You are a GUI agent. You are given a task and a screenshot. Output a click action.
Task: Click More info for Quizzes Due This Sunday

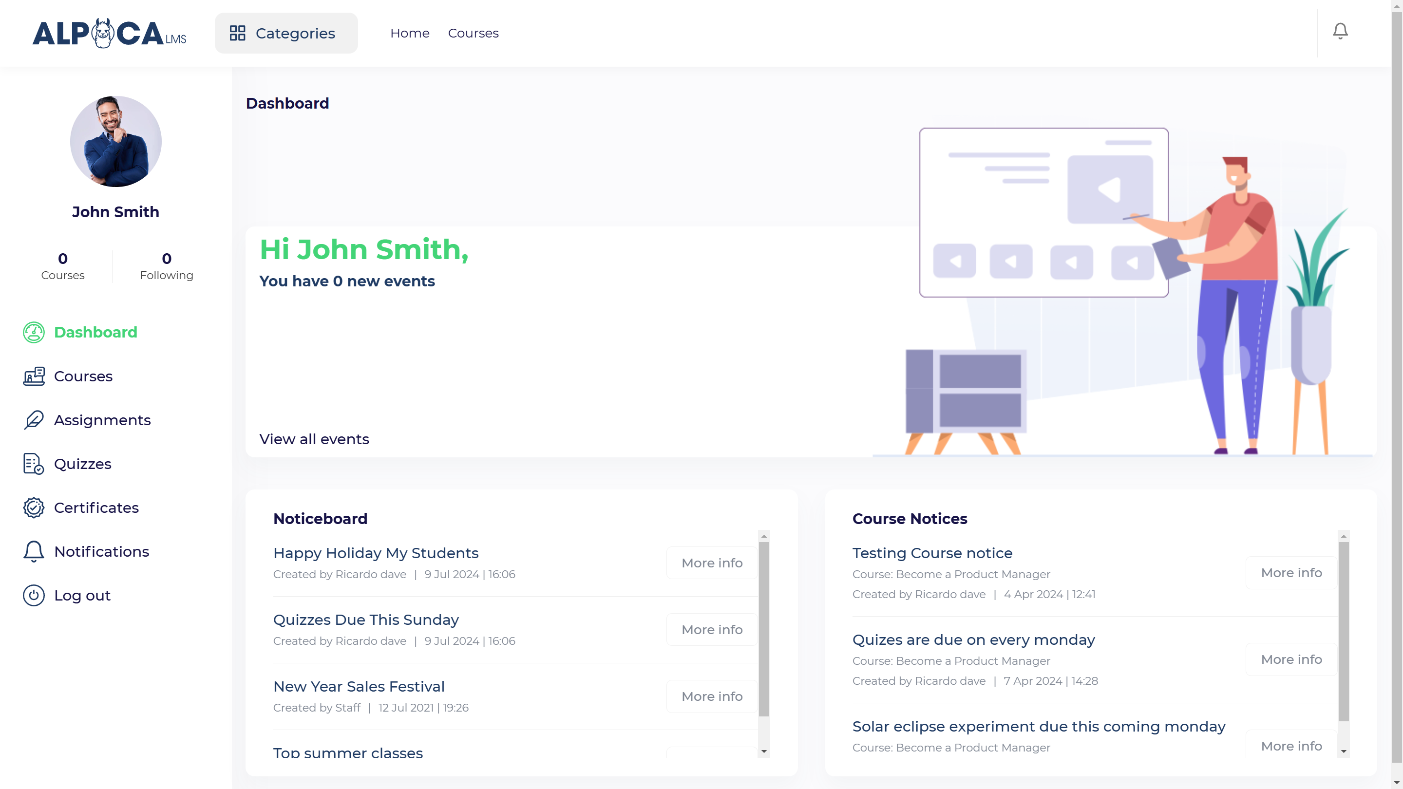click(712, 629)
